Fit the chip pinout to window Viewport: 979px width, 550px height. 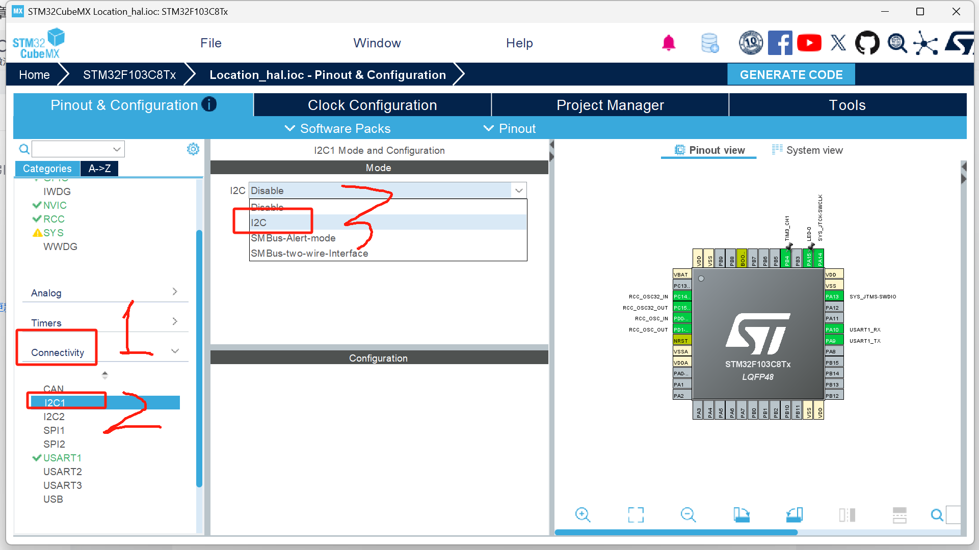tap(636, 514)
